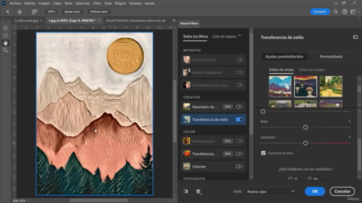Open the Imagen menu
Screen dimensions: 362x203
44,3
